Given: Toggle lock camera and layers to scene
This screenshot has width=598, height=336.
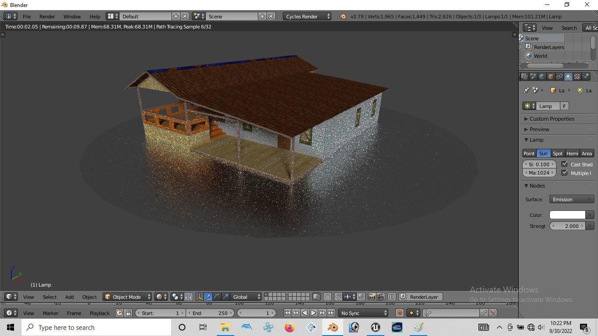Looking at the screenshot, I should point(316,297).
